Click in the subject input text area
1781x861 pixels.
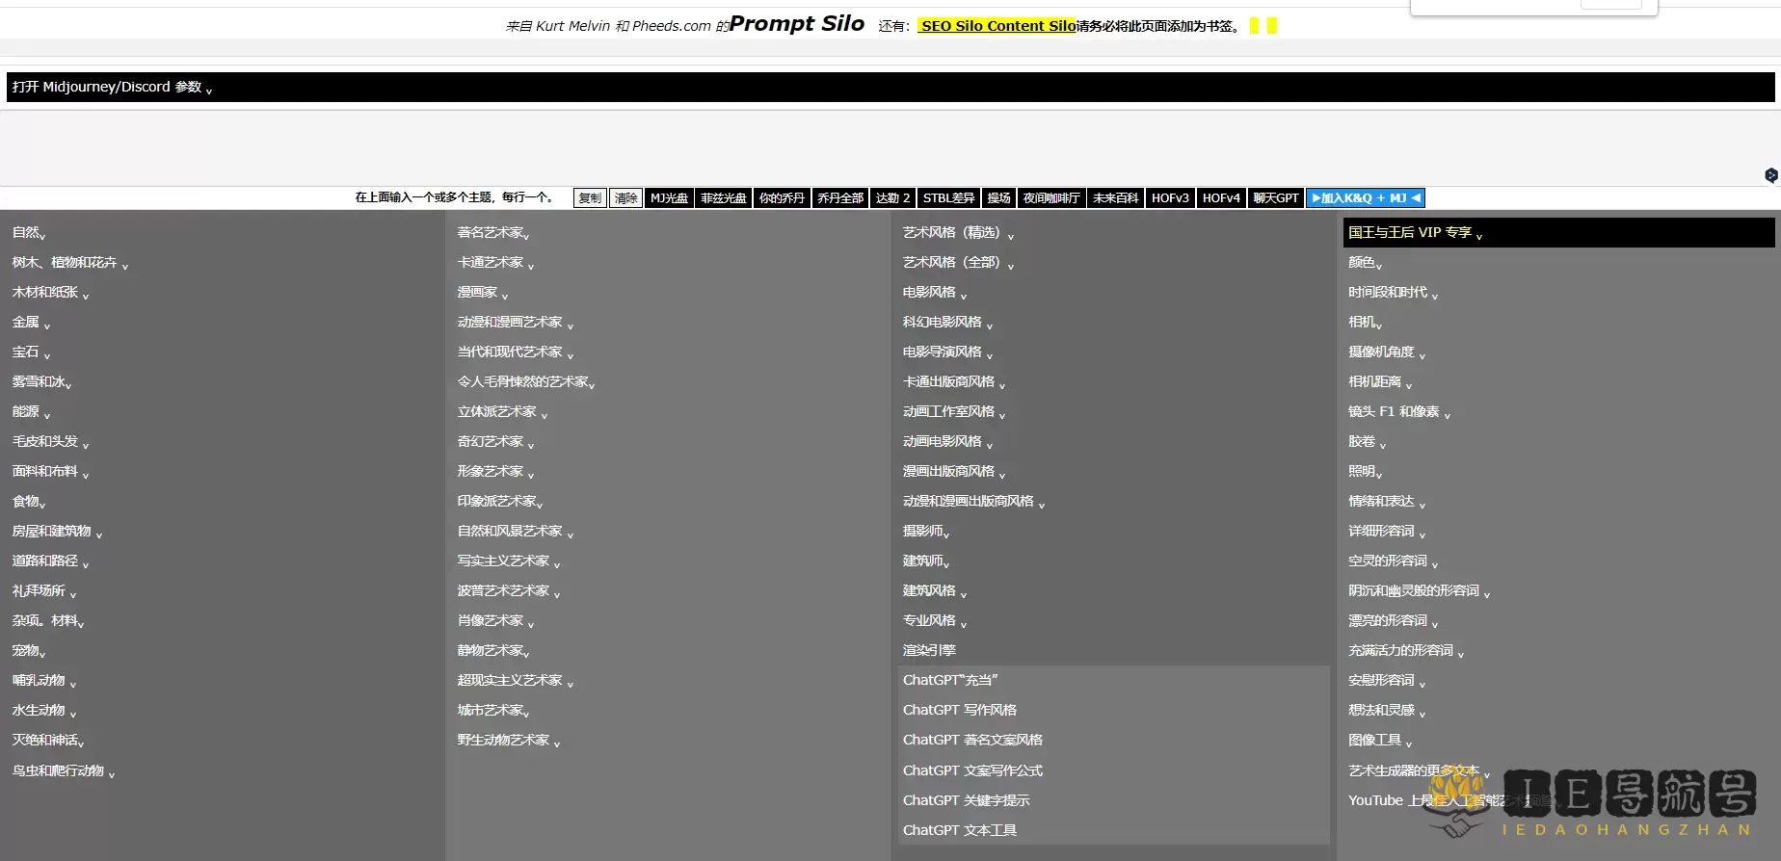click(867, 147)
